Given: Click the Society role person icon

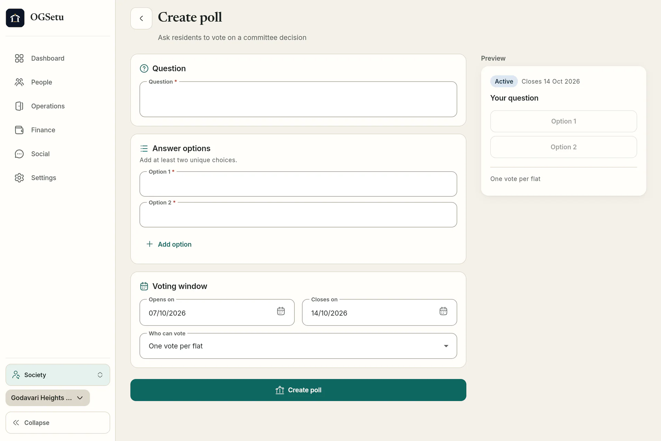Looking at the screenshot, I should pos(16,375).
